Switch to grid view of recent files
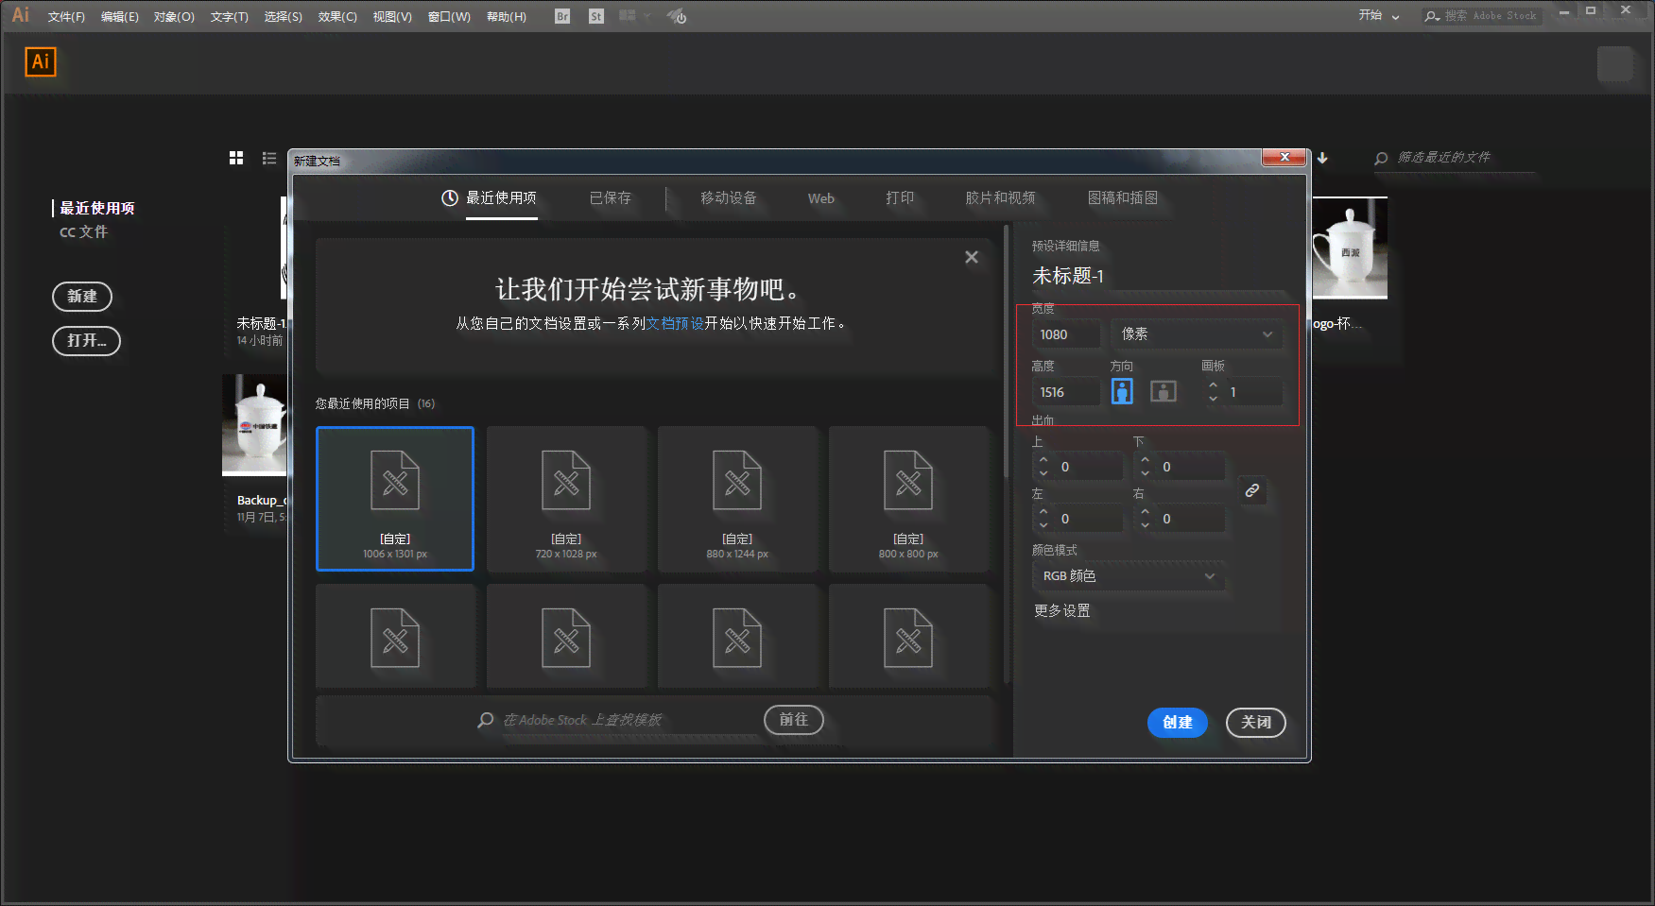 [236, 158]
